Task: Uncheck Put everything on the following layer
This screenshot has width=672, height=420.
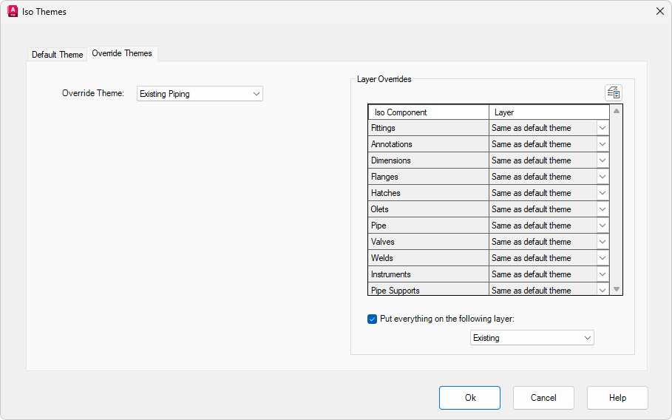Action: click(373, 319)
